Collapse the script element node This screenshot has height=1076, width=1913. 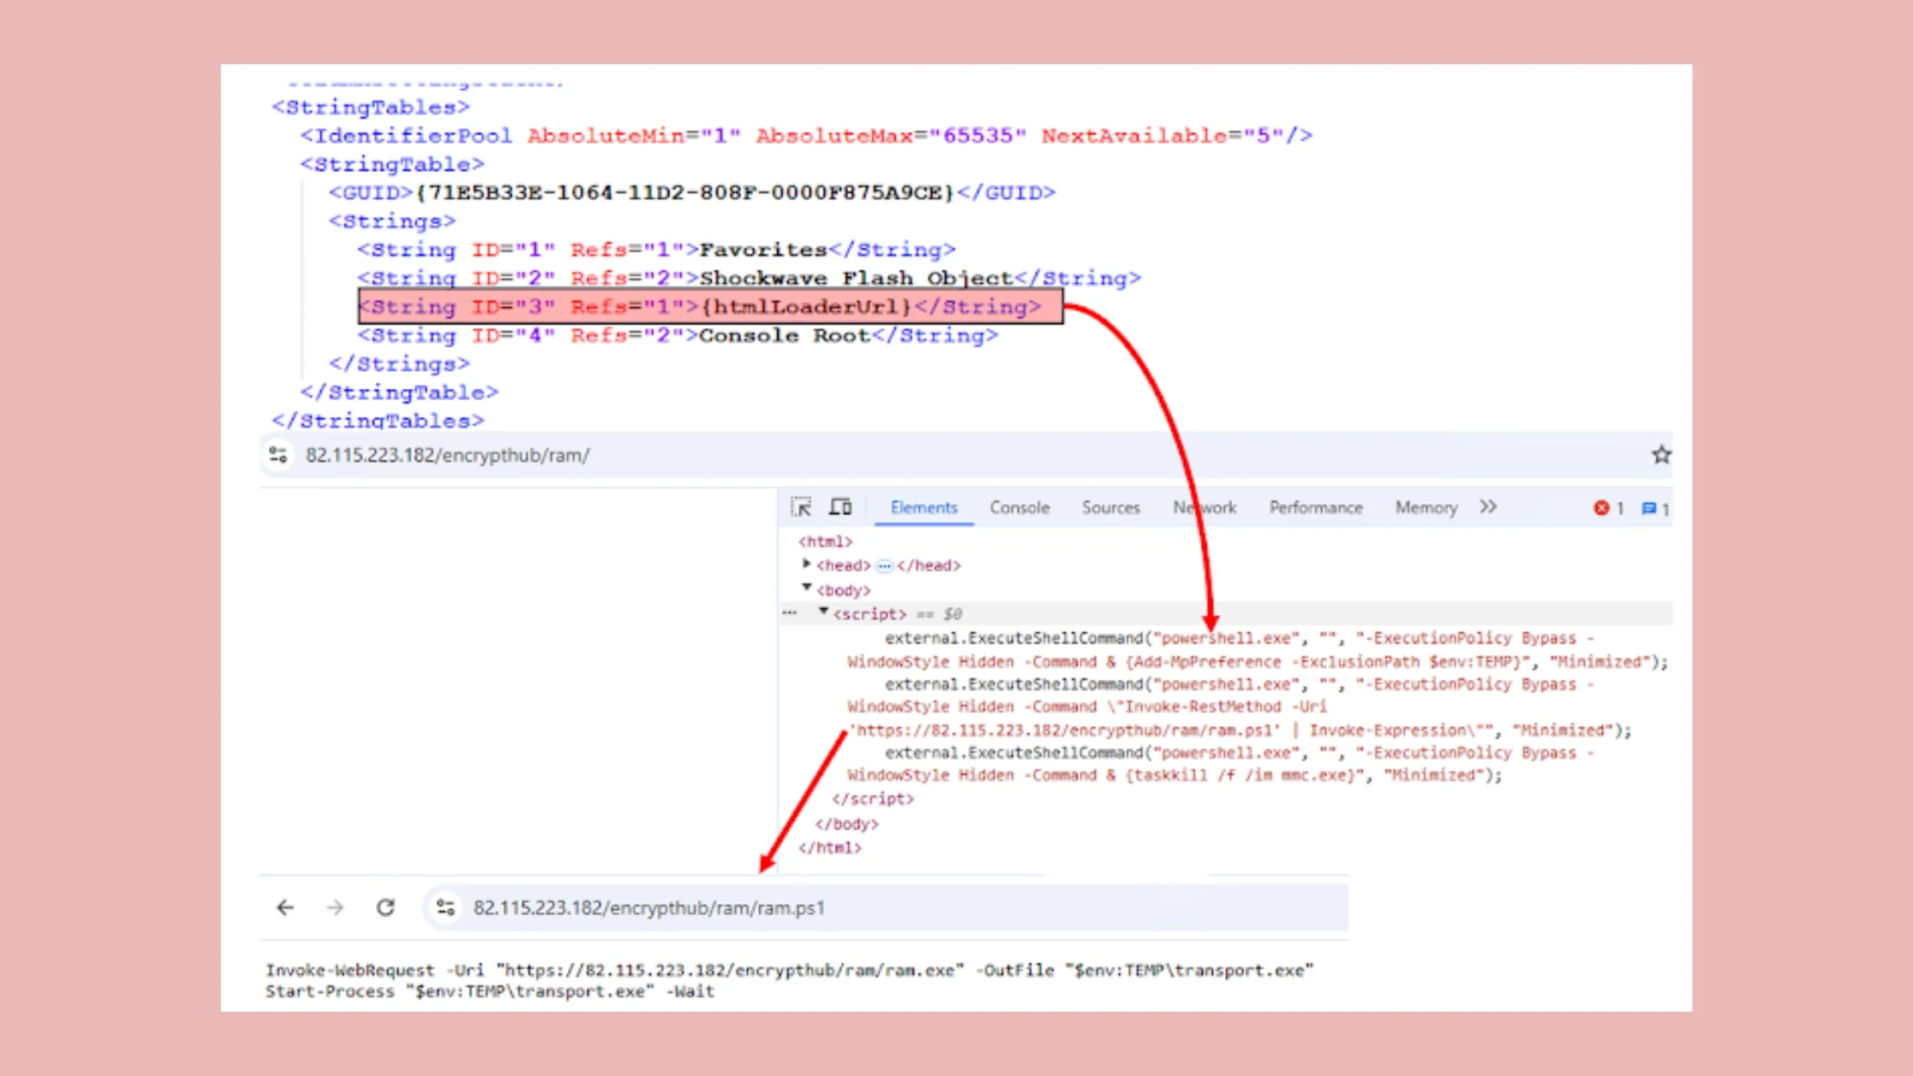(x=823, y=612)
